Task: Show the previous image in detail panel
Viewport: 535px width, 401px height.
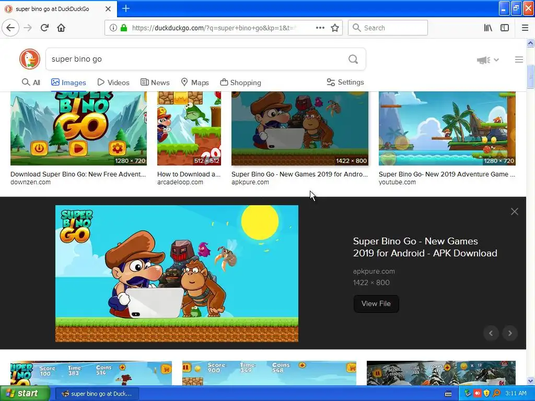Action: 491,333
